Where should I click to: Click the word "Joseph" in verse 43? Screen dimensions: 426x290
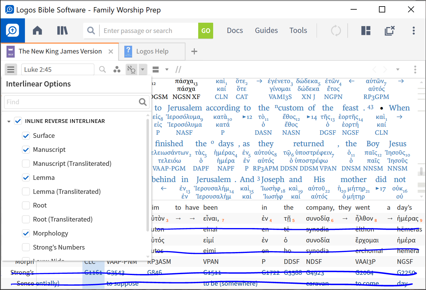pyautogui.click(x=273, y=180)
